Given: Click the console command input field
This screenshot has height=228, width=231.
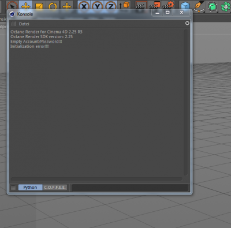Looking at the screenshot, I should (130, 188).
